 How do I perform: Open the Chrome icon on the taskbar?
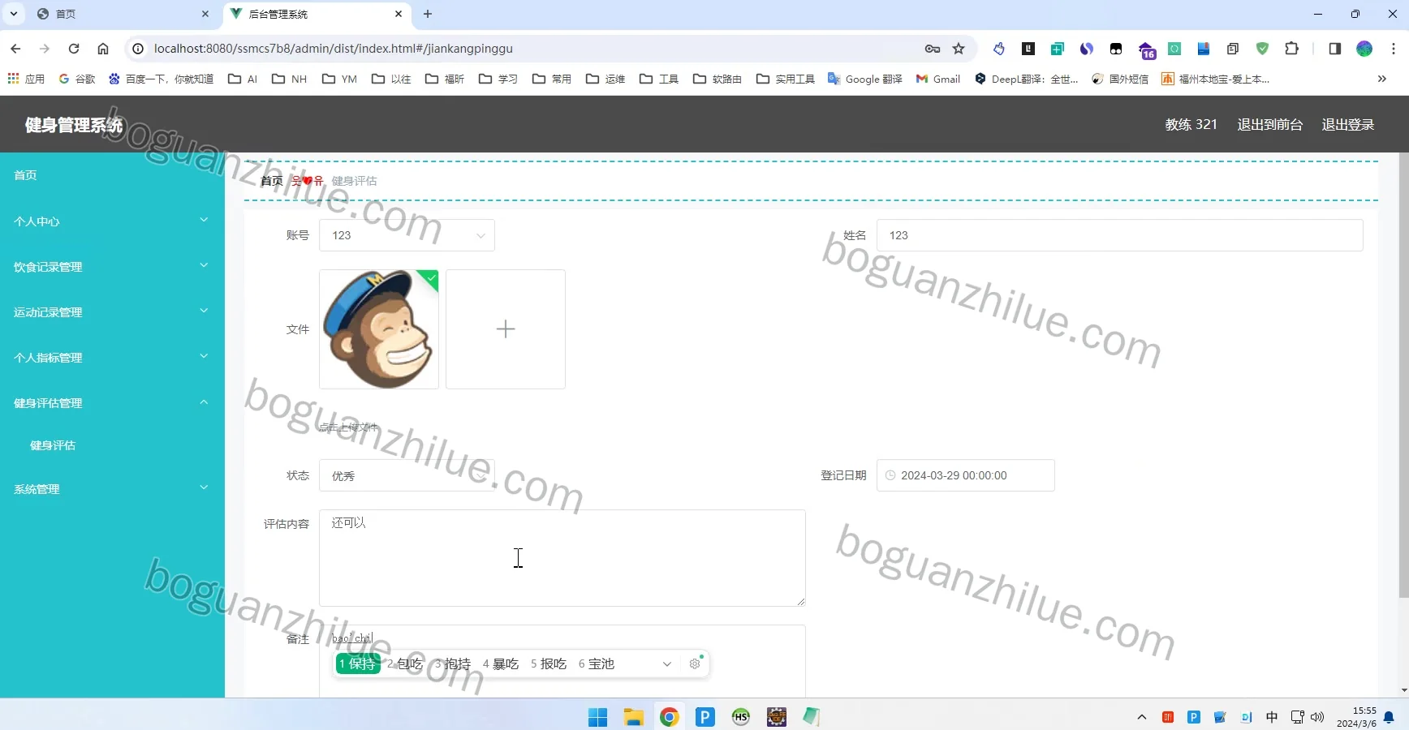click(670, 717)
